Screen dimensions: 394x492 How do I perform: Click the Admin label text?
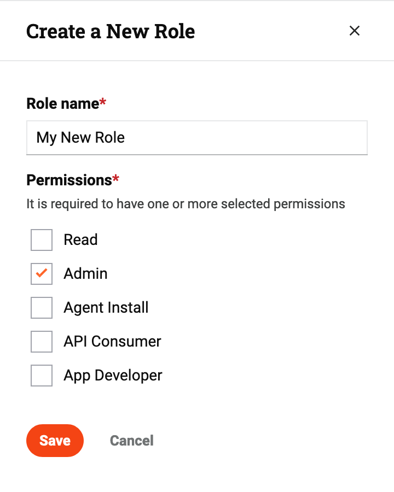(x=85, y=274)
